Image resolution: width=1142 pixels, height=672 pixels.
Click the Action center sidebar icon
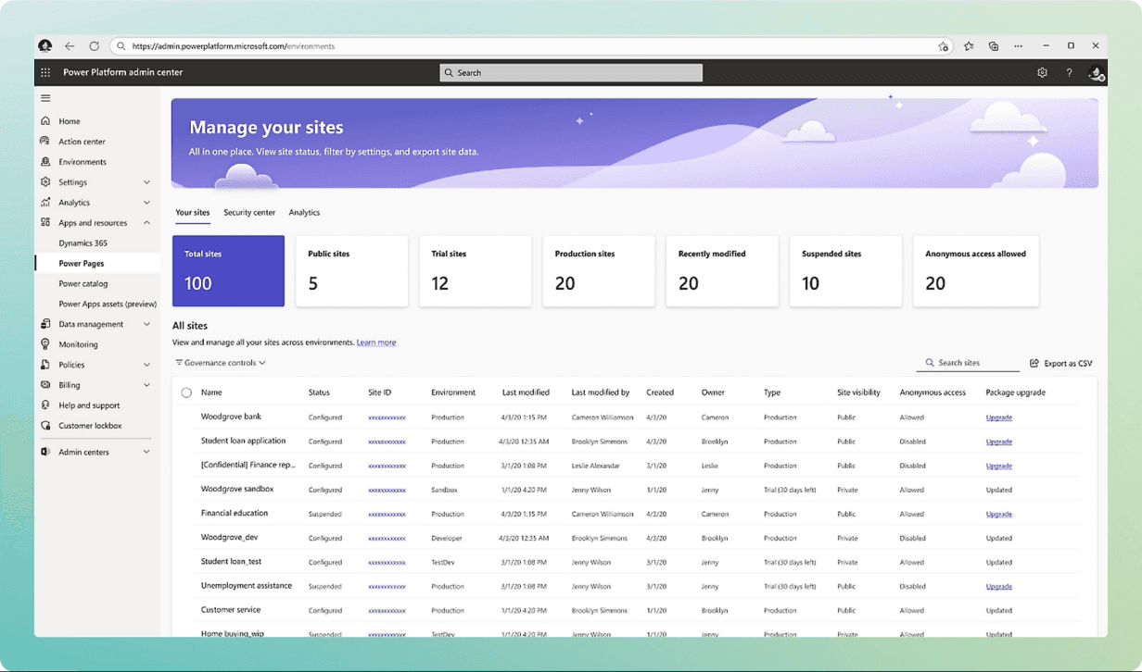click(x=45, y=142)
